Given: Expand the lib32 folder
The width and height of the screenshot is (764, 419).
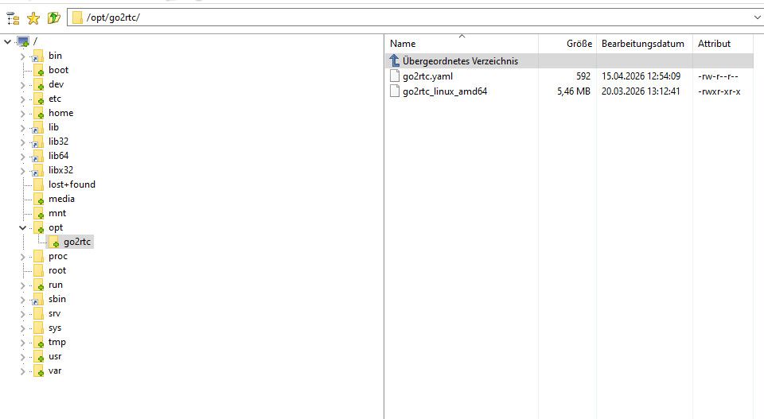Looking at the screenshot, I should tap(22, 142).
